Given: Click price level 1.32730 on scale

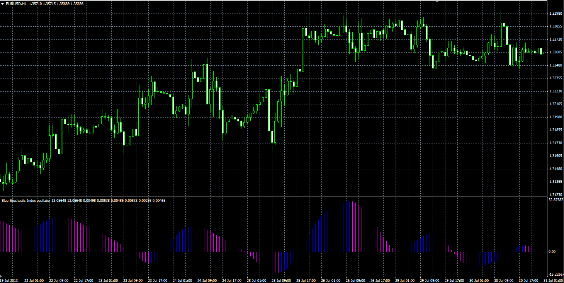Looking at the screenshot, I should (555, 39).
